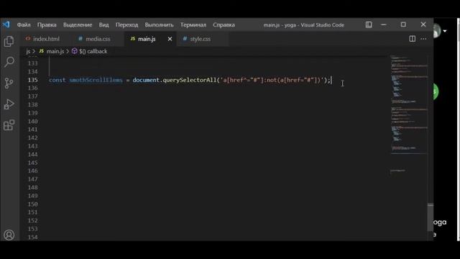The width and height of the screenshot is (460, 259).
Task: Open the Вид menu
Action: [103, 25]
